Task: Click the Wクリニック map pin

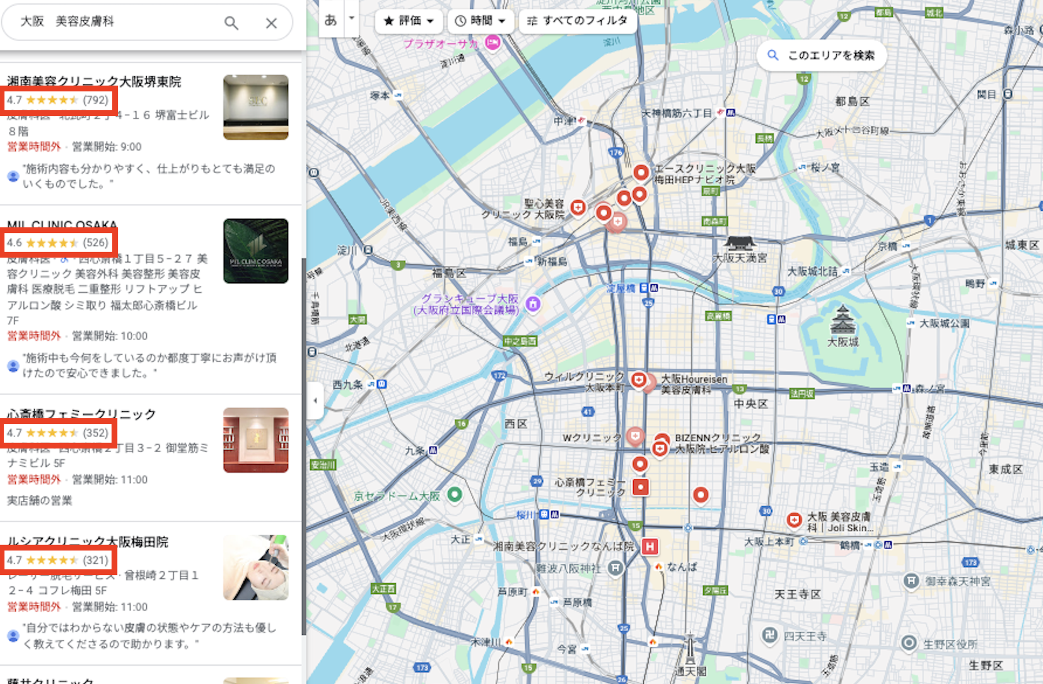Action: coord(635,436)
